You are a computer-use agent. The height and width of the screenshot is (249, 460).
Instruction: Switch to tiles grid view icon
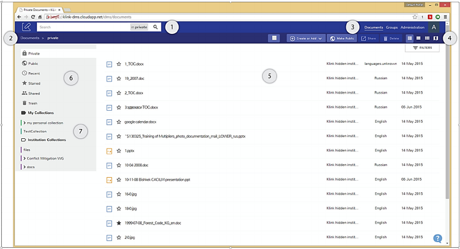pos(427,38)
